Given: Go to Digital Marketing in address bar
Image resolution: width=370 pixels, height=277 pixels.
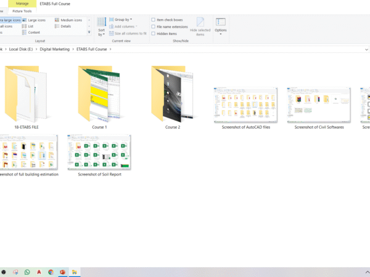Looking at the screenshot, I should (55, 49).
